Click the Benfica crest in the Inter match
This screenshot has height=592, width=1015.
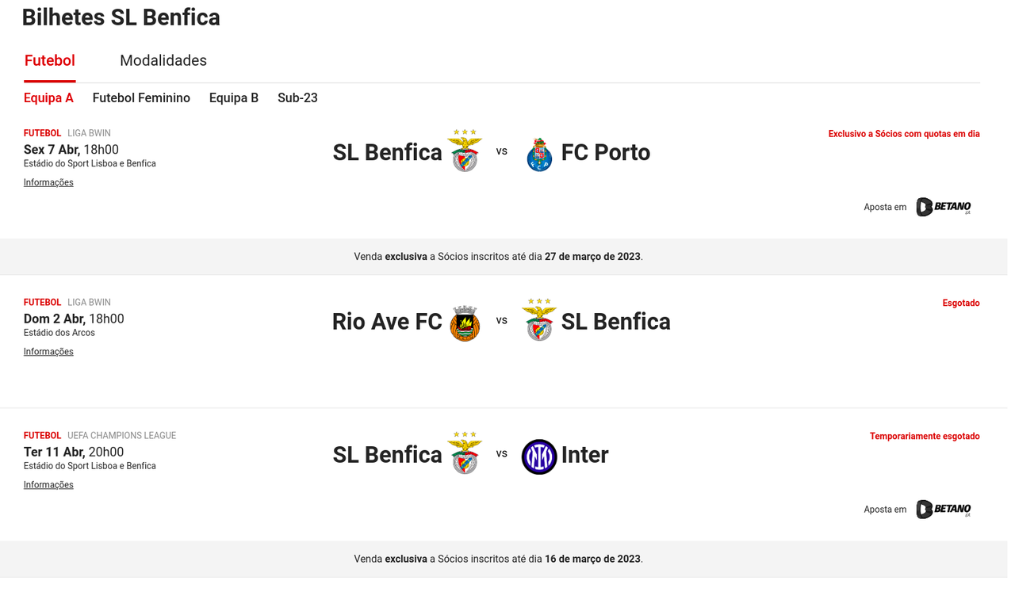pos(465,454)
